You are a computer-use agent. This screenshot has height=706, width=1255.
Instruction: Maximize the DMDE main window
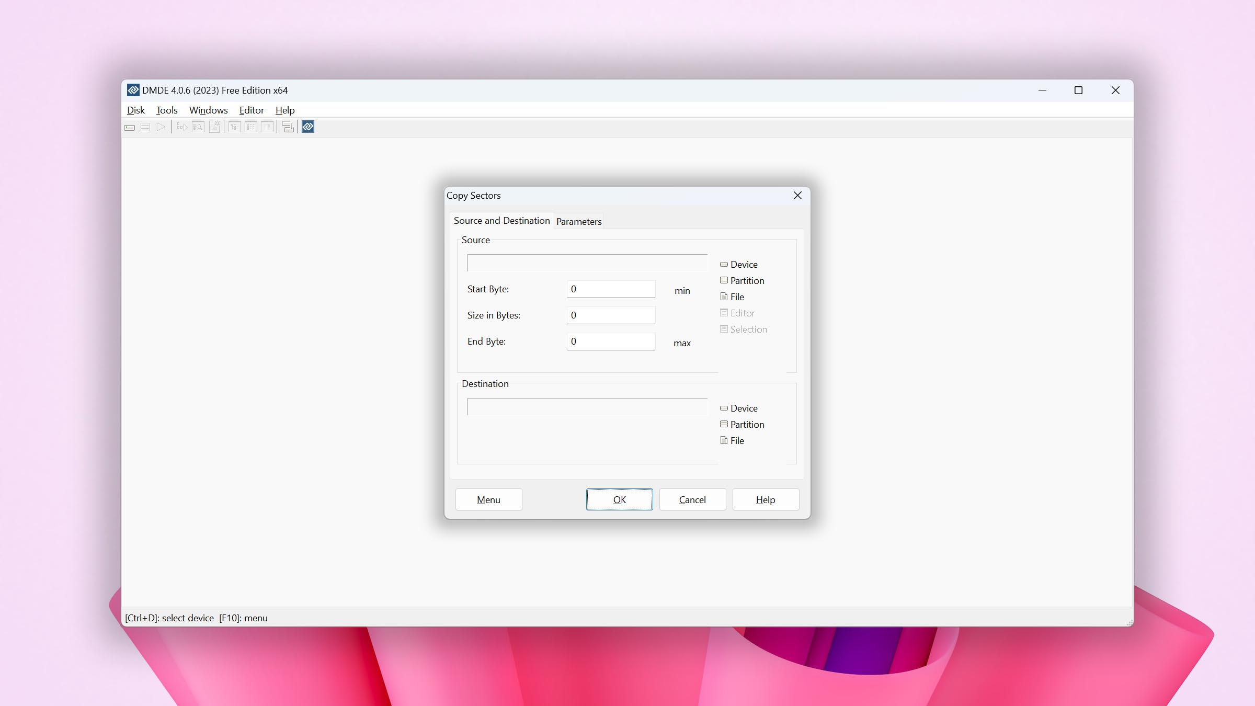pos(1078,90)
